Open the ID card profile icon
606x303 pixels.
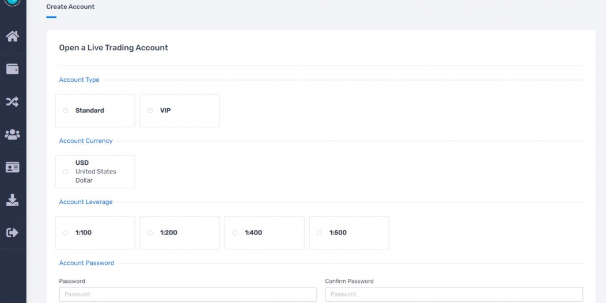[12, 168]
